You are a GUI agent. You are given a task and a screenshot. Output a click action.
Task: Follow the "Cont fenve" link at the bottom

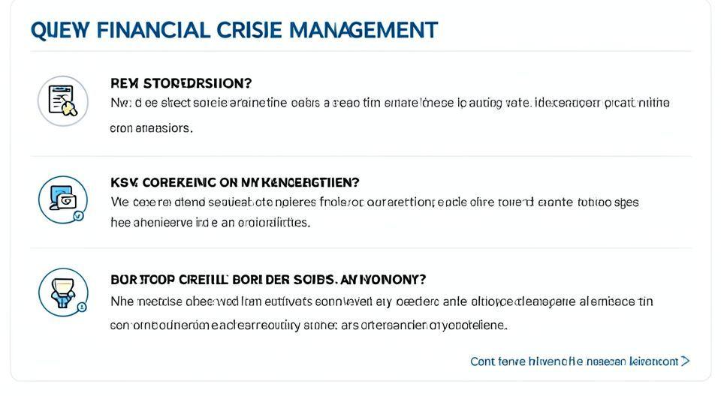[574, 361]
